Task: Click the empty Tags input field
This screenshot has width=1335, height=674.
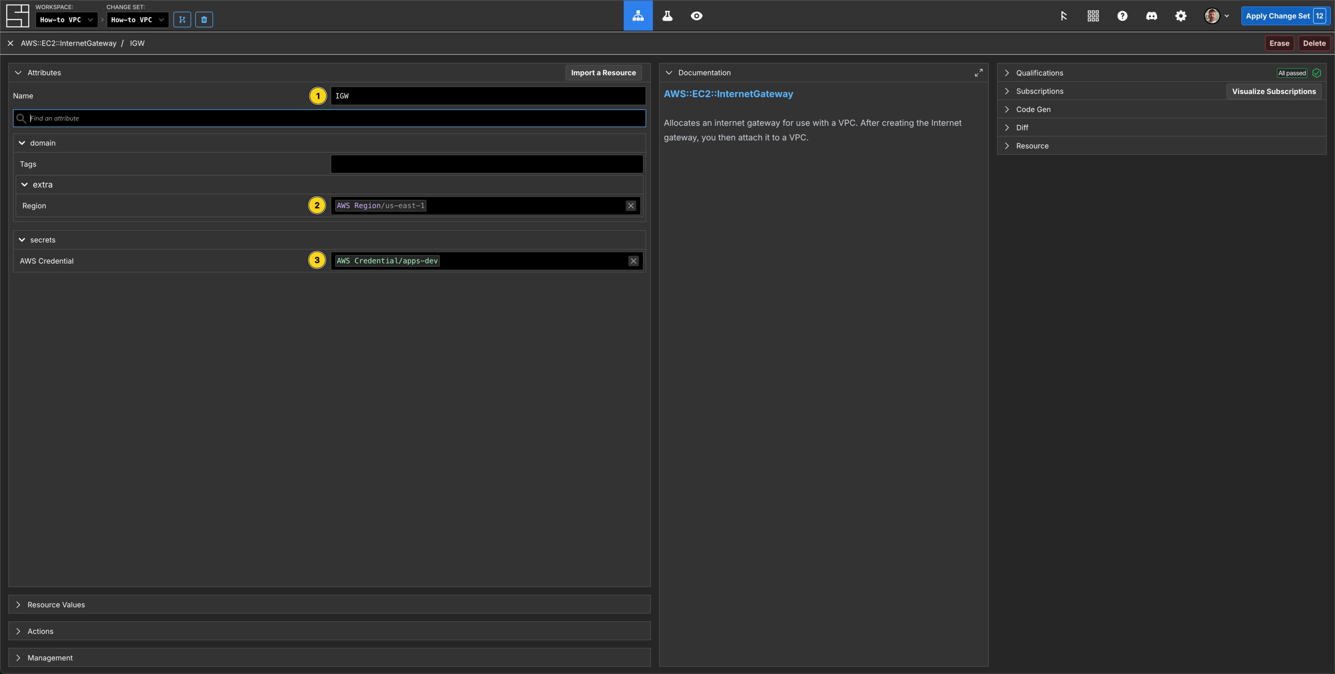Action: click(x=487, y=164)
